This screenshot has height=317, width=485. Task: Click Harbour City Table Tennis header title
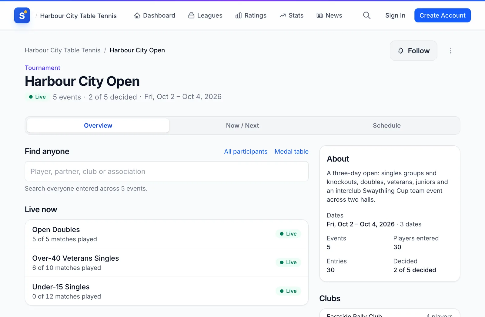tap(78, 16)
